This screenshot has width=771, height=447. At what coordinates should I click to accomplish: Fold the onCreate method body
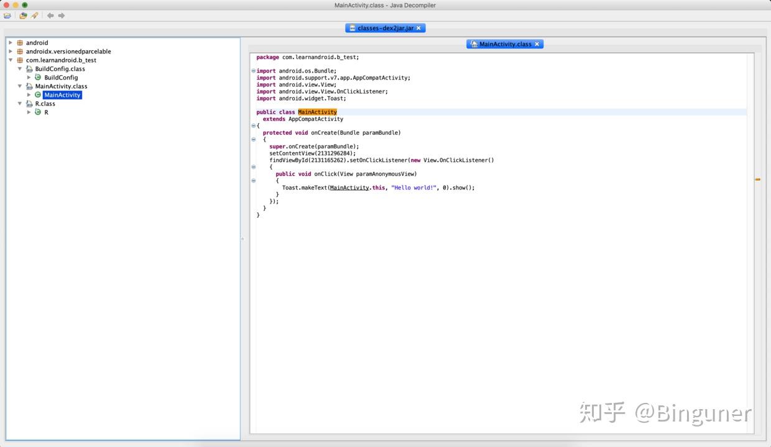point(253,140)
